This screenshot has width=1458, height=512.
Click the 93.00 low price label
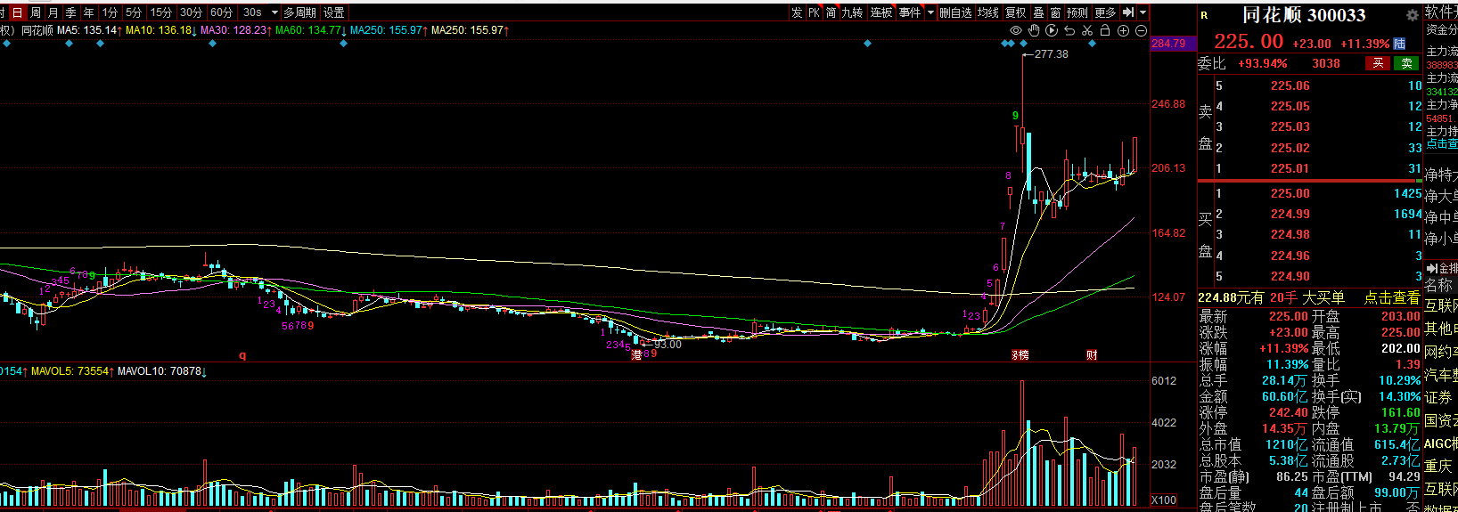(x=668, y=345)
